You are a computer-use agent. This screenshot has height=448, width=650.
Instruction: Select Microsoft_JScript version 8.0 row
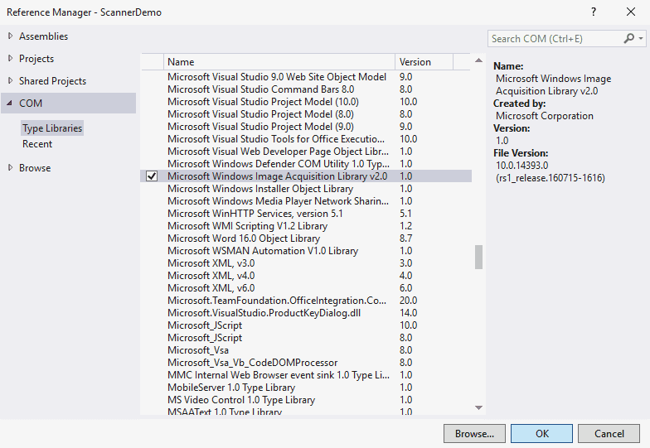pos(306,338)
